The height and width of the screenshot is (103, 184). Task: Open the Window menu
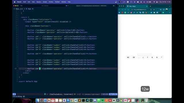pyautogui.click(x=64, y=2)
